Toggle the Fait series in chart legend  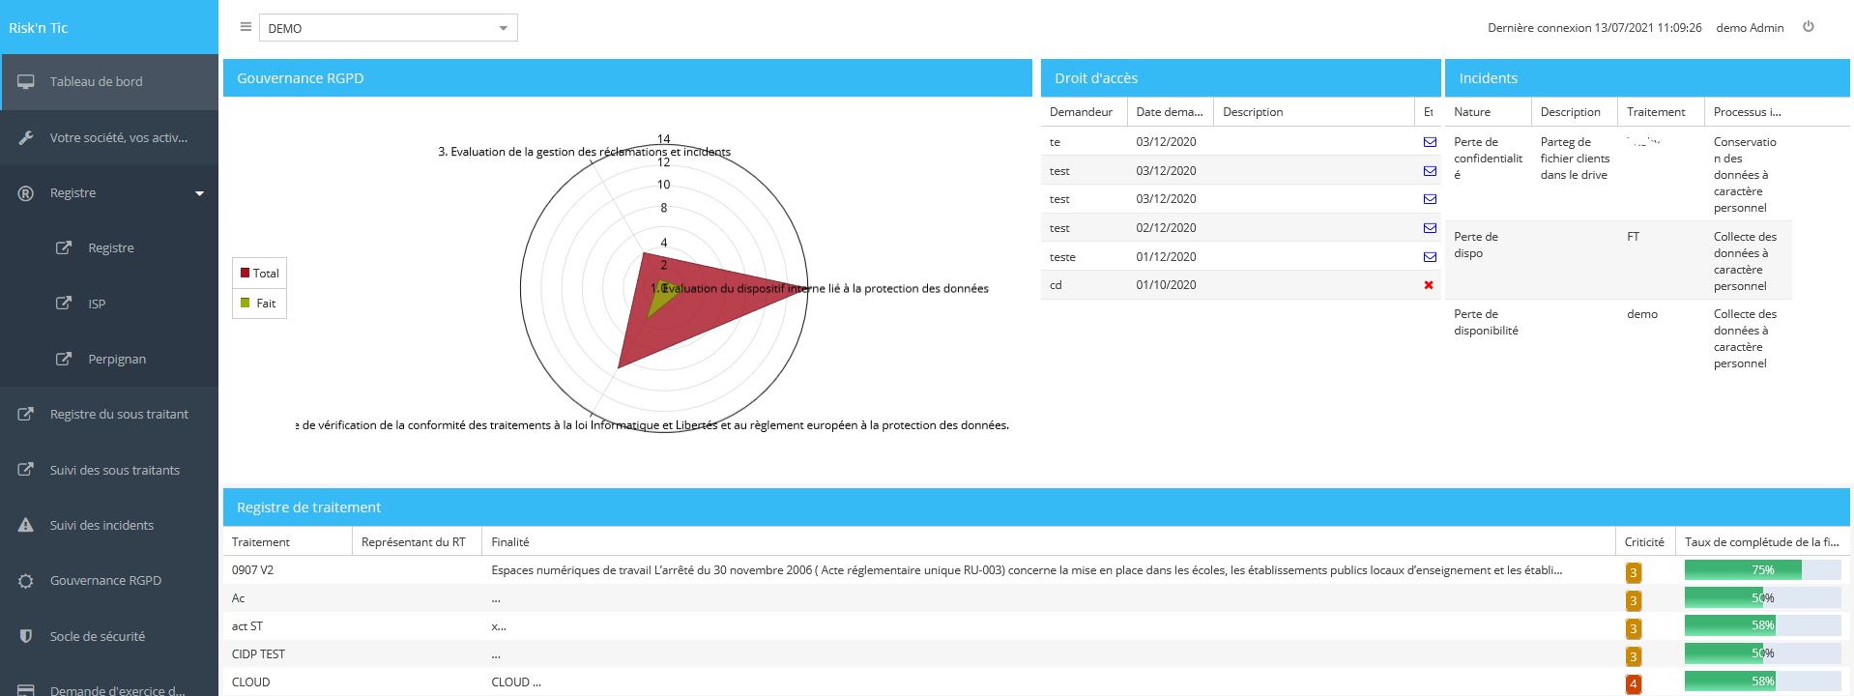(x=259, y=304)
